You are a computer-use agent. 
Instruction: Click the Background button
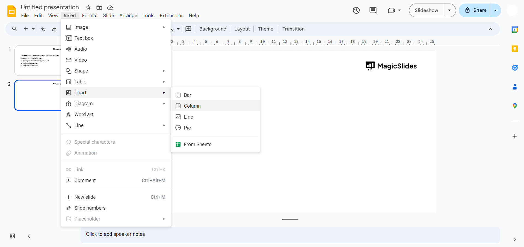pyautogui.click(x=213, y=29)
